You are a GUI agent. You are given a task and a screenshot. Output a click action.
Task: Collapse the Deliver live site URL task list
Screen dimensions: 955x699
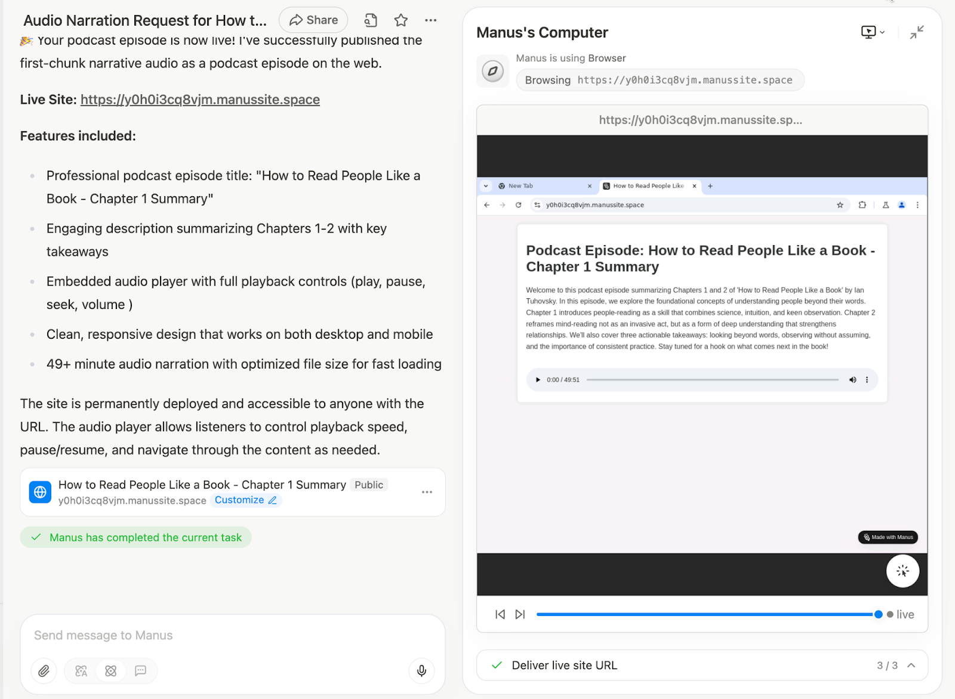(x=911, y=666)
